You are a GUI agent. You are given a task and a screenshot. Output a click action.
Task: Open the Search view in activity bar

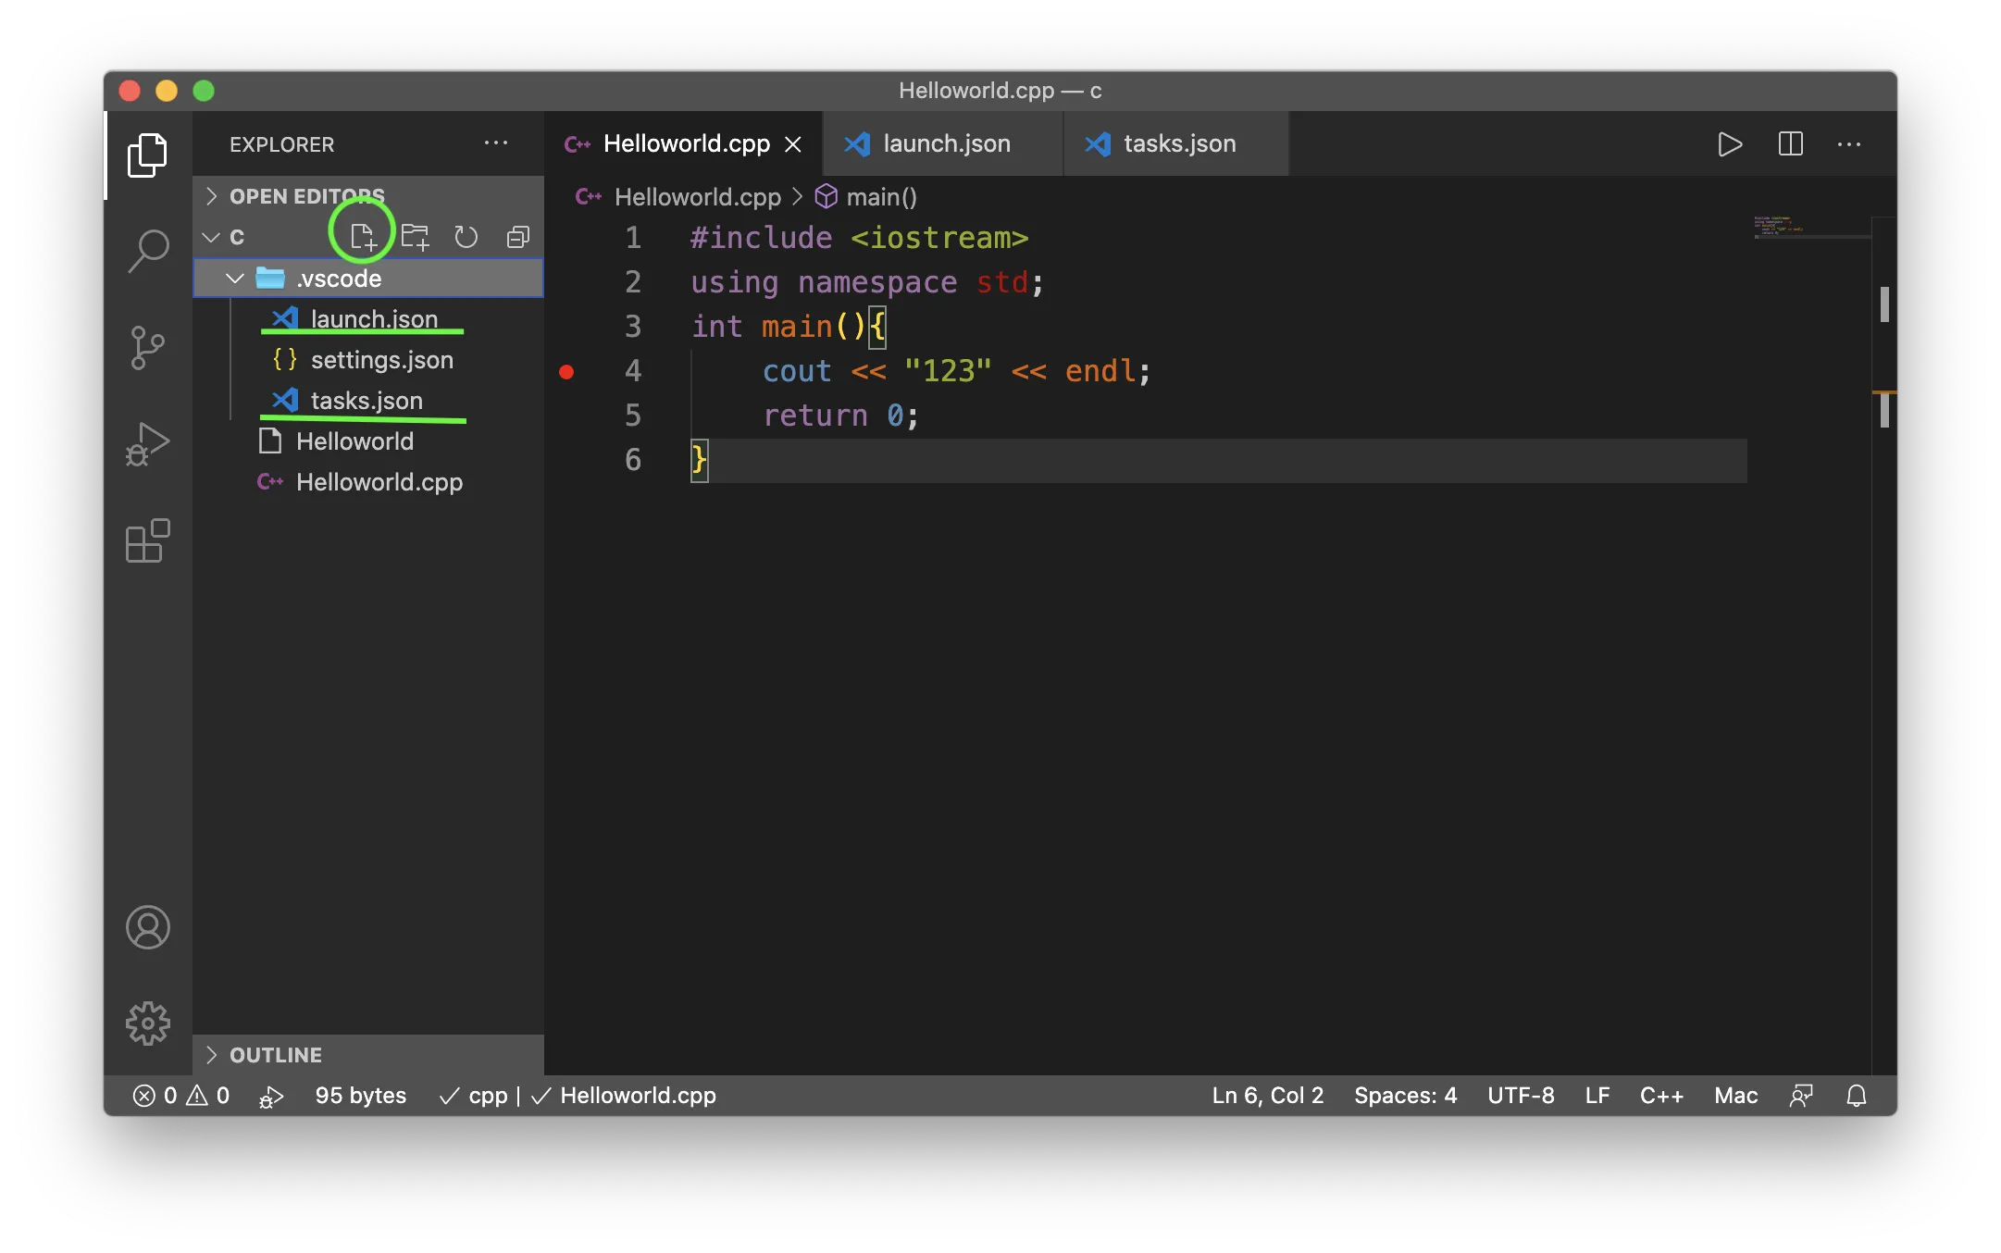pyautogui.click(x=148, y=250)
